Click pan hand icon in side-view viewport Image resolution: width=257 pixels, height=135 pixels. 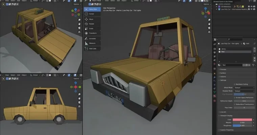pyautogui.click(x=79, y=98)
